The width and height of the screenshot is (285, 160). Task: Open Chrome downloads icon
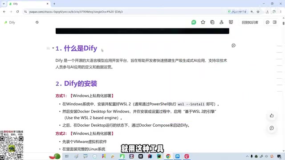tap(267, 12)
